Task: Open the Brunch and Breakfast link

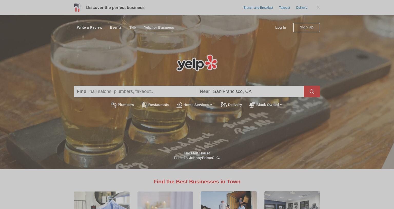Action: (x=258, y=8)
